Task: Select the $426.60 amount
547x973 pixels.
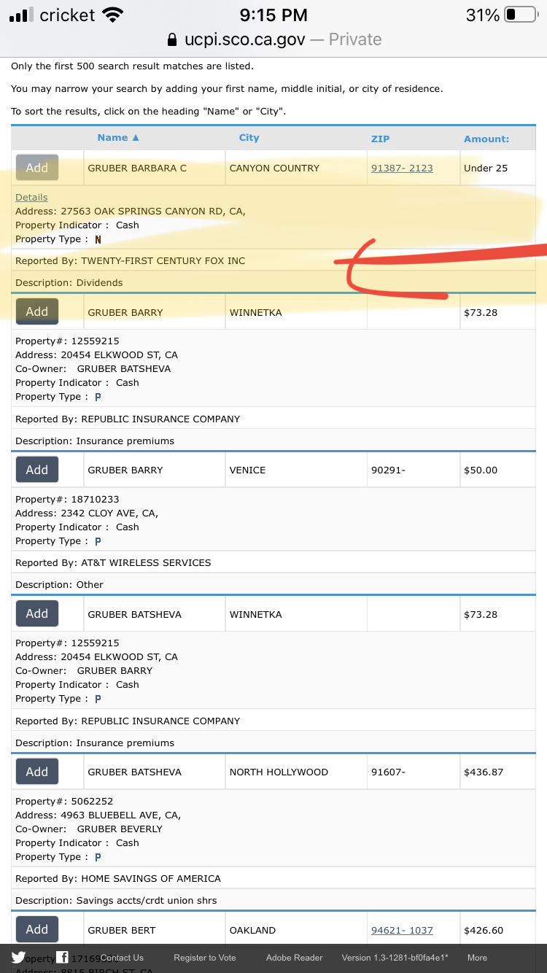Action: tap(484, 930)
